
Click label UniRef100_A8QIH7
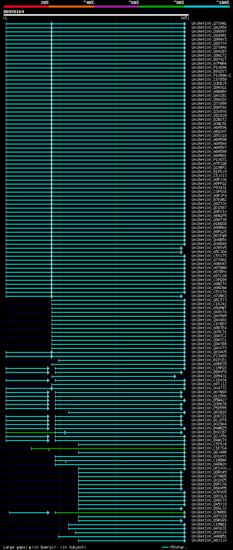point(209,132)
